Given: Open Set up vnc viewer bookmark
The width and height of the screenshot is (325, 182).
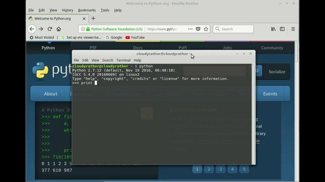Looking at the screenshot, I should pyautogui.click(x=81, y=37).
